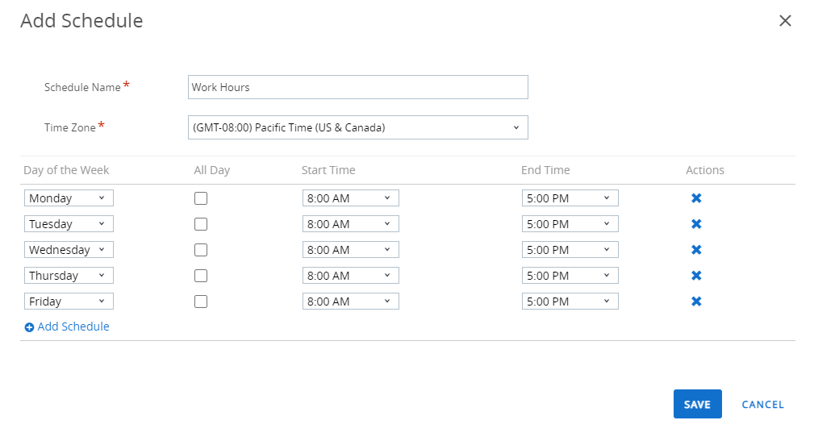Click the Schedule Name label
814x441 pixels.
(82, 87)
